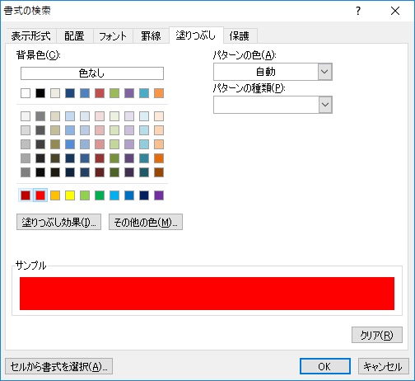Open the パターンの色 dropdown arrow
The width and height of the screenshot is (415, 381).
pyautogui.click(x=325, y=72)
